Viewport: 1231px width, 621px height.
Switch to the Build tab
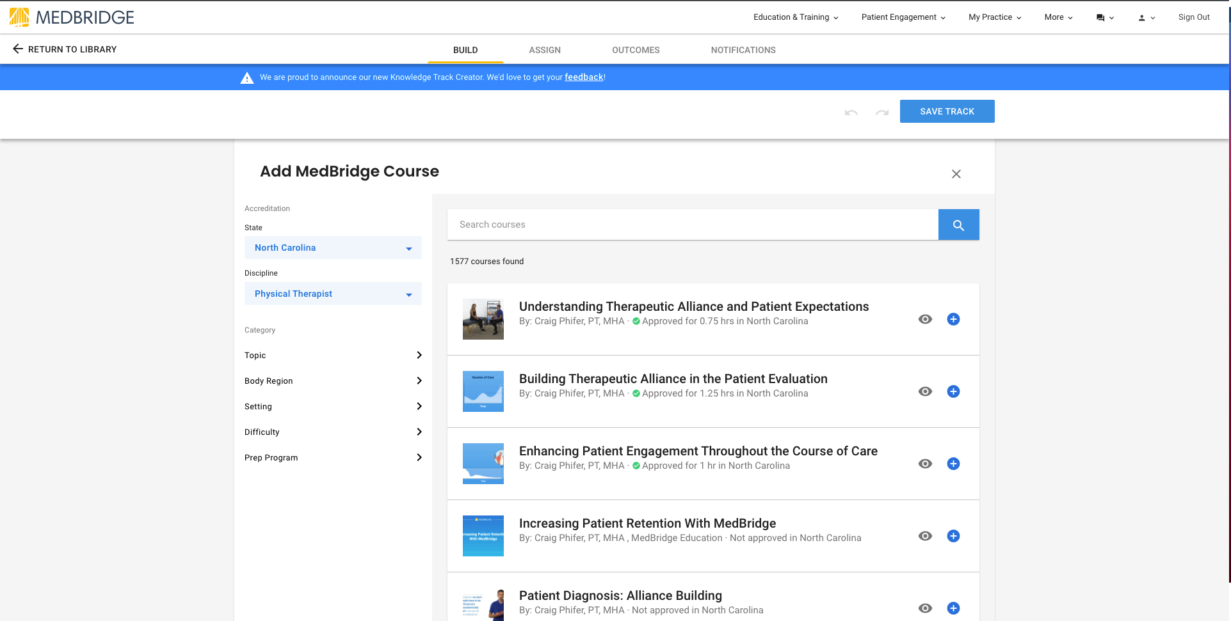[x=465, y=50]
